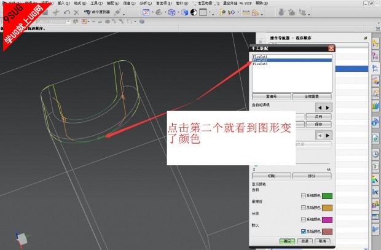The height and width of the screenshot is (250, 381).
Task: Click the Undo arrow in the toolbar
Action: click(67, 12)
